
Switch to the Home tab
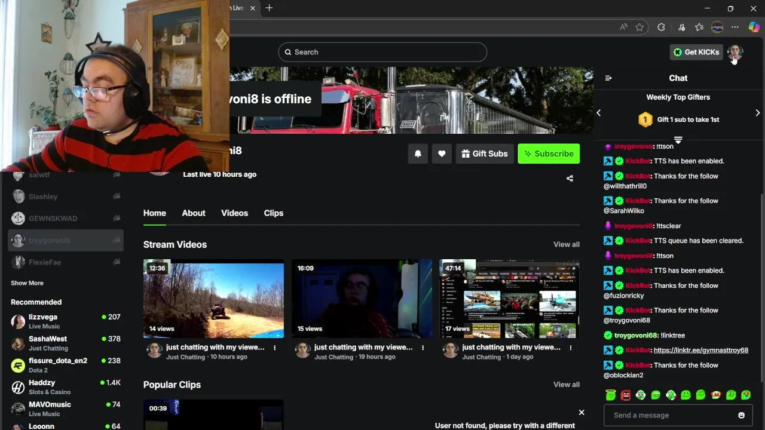(x=155, y=213)
